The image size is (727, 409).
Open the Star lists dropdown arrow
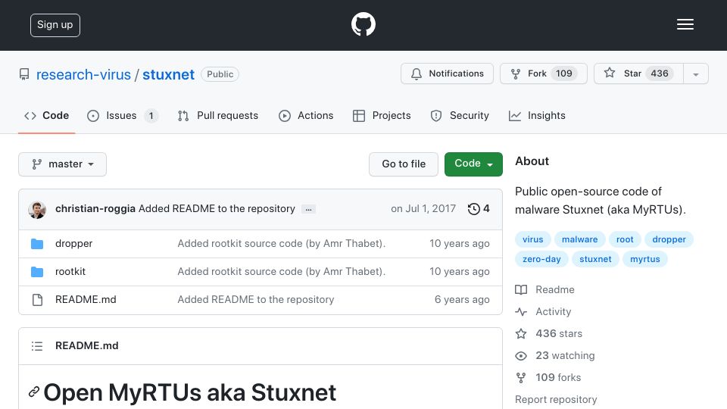pyautogui.click(x=696, y=73)
